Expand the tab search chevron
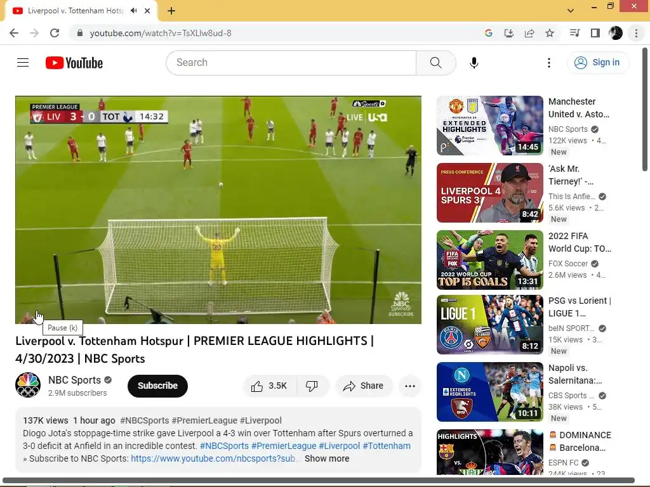Viewport: 650px width, 487px height. (x=571, y=11)
